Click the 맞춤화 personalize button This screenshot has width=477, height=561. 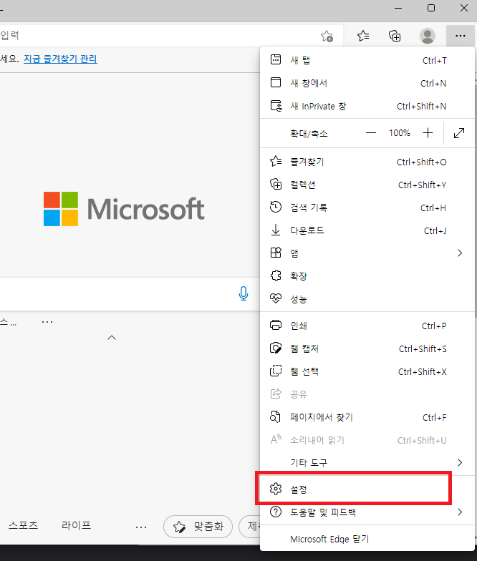point(198,527)
